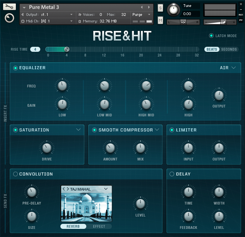
Task: Disable the Smooth Compressor effect
Action: [94, 130]
